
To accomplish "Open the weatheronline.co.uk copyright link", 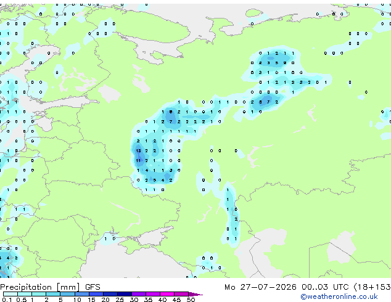I will pos(339,296).
